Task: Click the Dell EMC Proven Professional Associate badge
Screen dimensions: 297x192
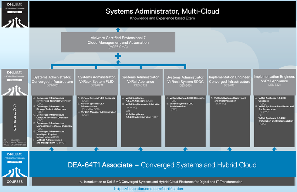Action: pyautogui.click(x=15, y=164)
